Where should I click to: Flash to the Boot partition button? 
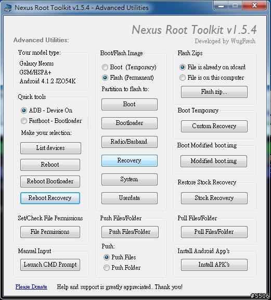130,104
